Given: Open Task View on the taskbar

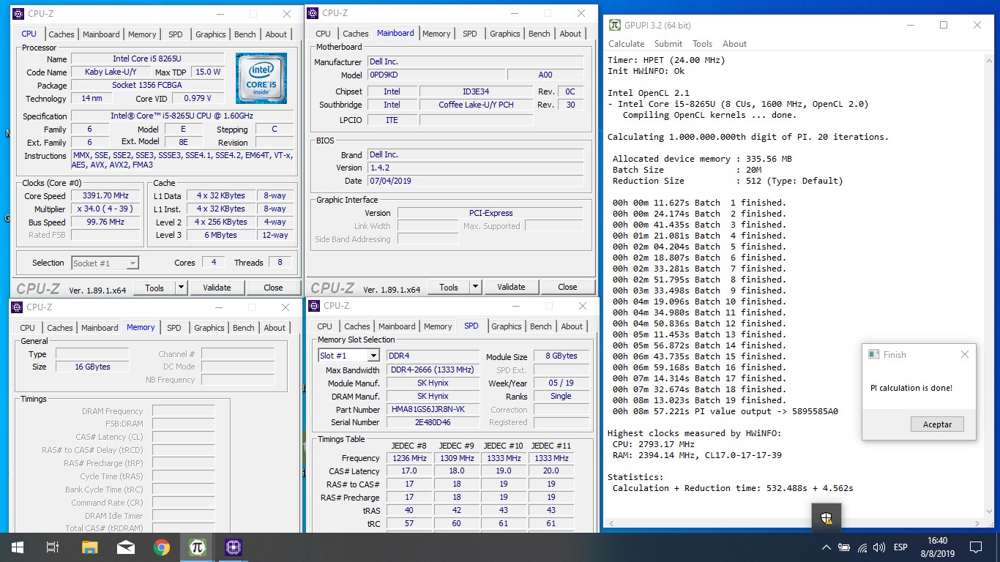Looking at the screenshot, I should coord(52,547).
